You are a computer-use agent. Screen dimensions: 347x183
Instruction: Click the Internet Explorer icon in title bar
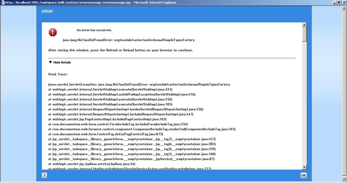pyautogui.click(x=2, y=2)
